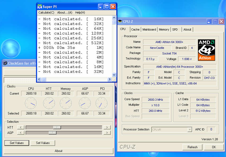Click AGP slider right arrow
The width and height of the screenshot is (226, 157).
(107, 133)
